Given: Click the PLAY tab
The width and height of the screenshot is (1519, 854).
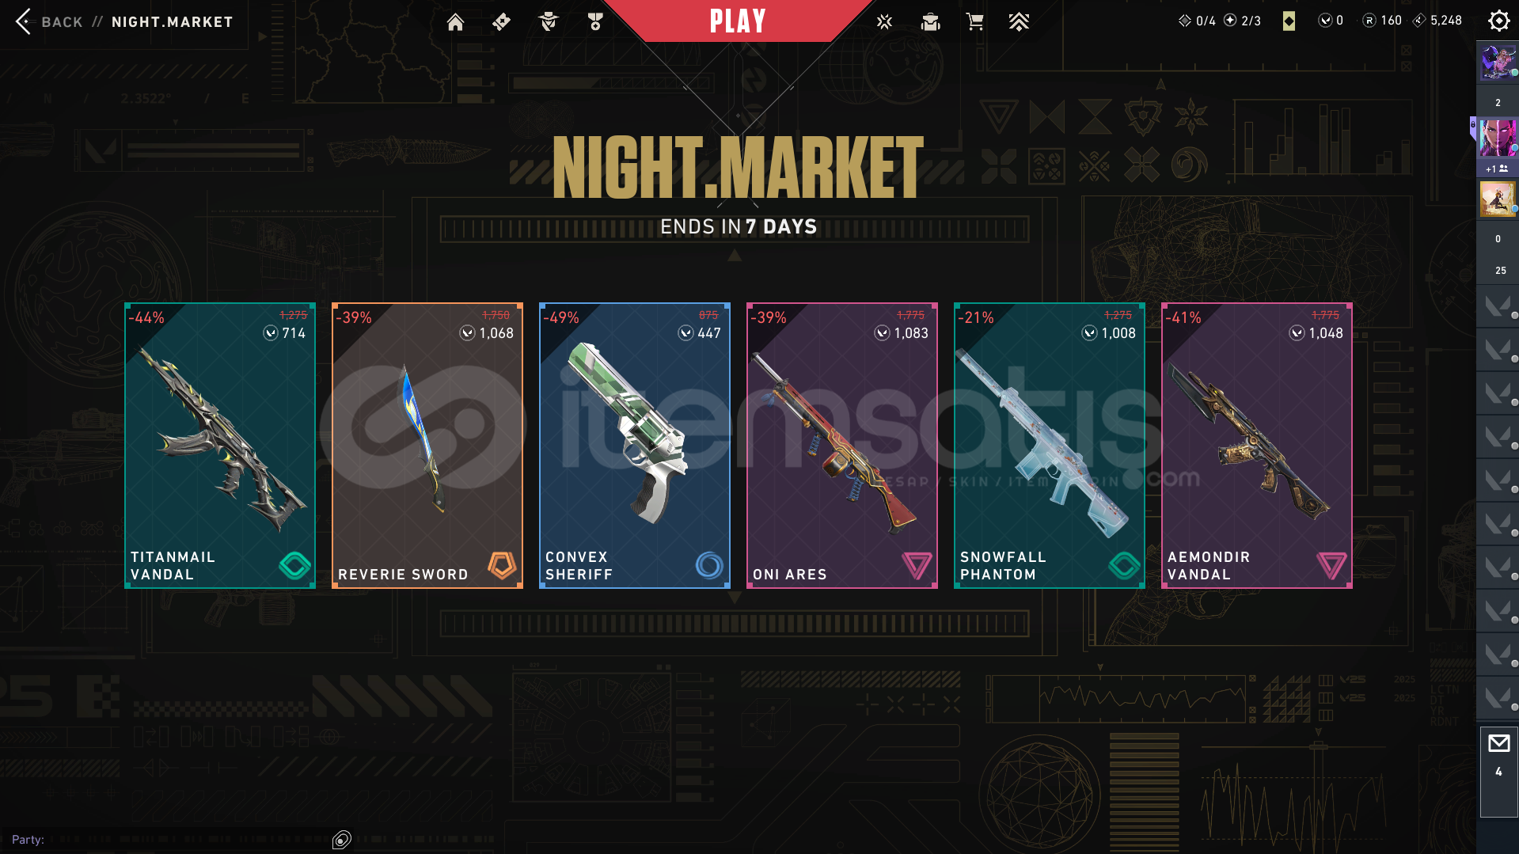Looking at the screenshot, I should [738, 21].
